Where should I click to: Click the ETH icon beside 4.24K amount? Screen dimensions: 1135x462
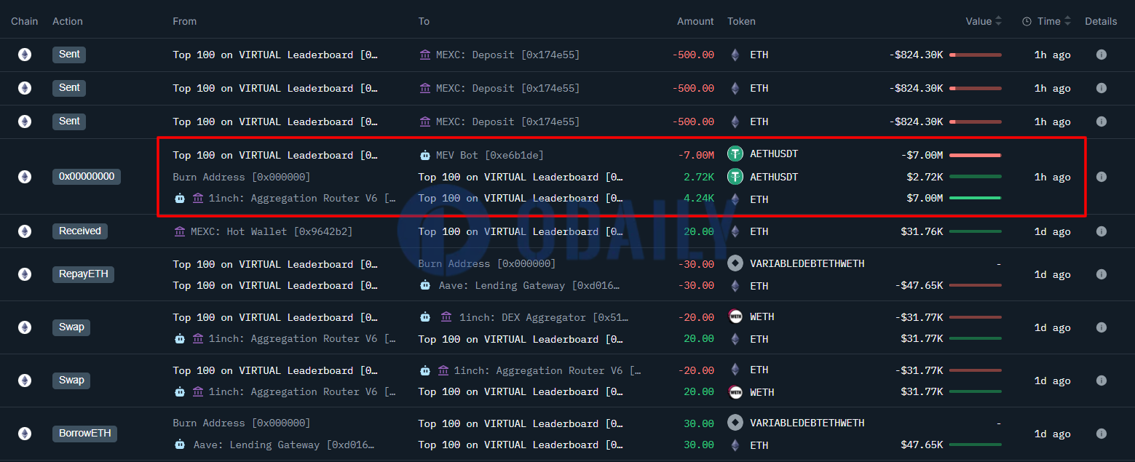[x=735, y=199]
